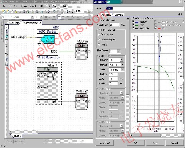This screenshot has width=185, height=148.
Task: Click the Zoom in magnifier icon
Action: [x=88, y=12]
